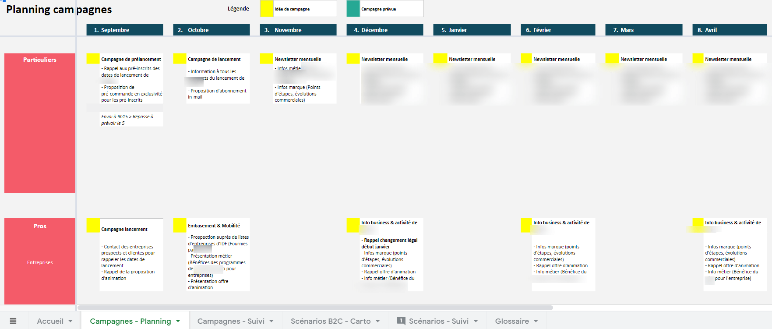Click the horizontal scrollbar thumb
Viewport: 772px width, 329px height.
click(315, 308)
